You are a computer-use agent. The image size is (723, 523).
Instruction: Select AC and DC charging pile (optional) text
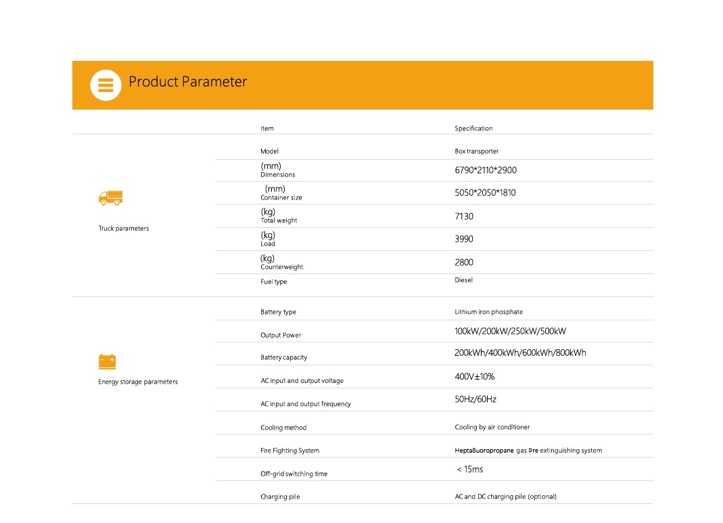point(505,497)
